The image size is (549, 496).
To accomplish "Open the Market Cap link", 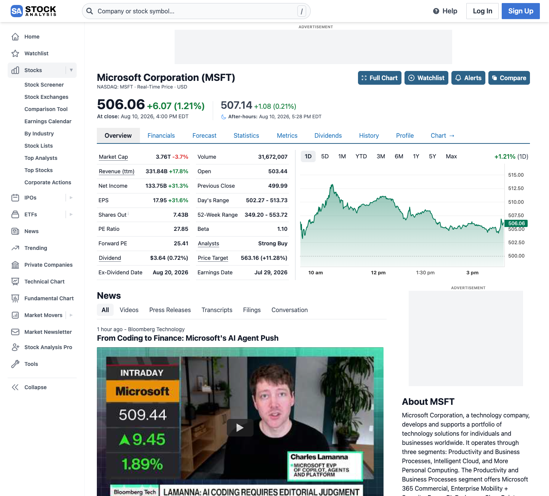I will [113, 157].
